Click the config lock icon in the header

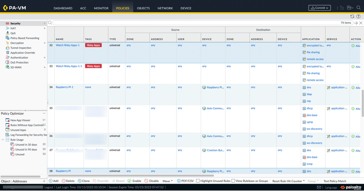(x=342, y=8)
